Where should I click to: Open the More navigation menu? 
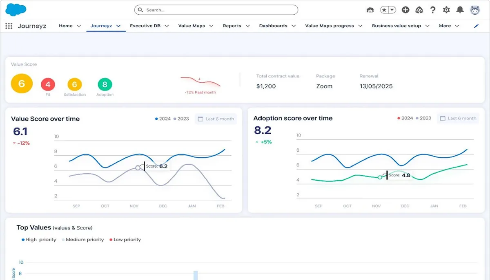click(449, 26)
